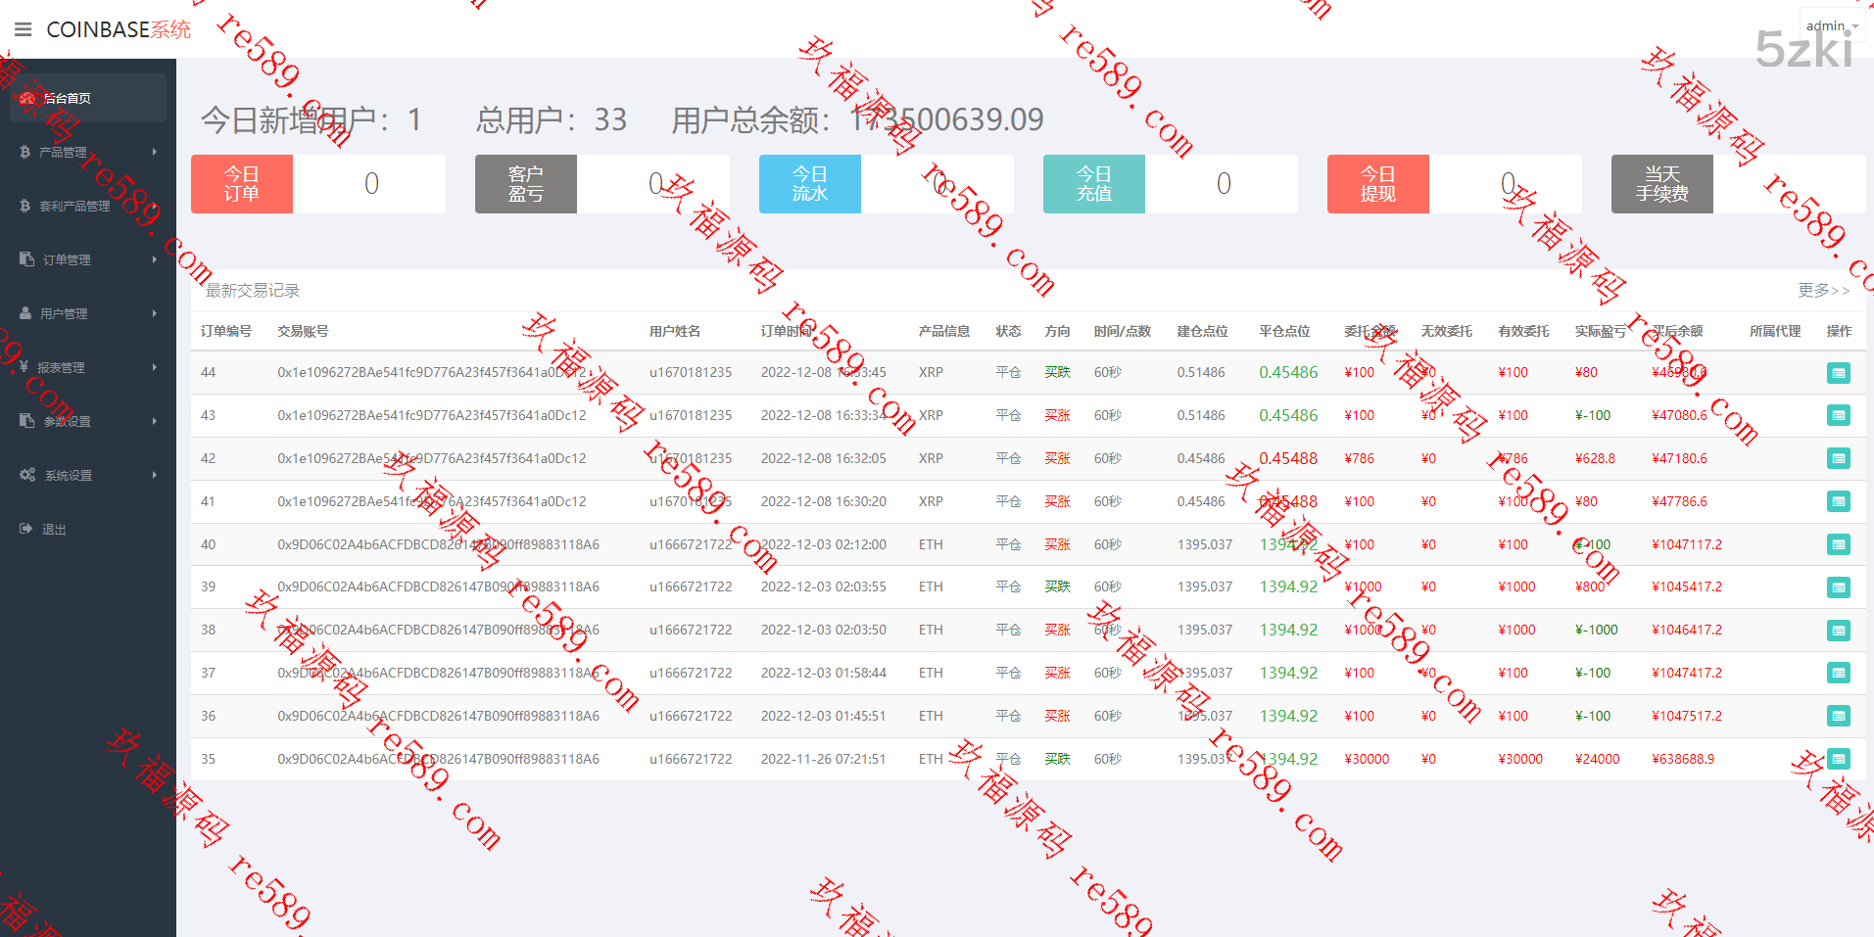Click the action icon for order 41
Image resolution: width=1874 pixels, height=937 pixels.
coord(1838,502)
